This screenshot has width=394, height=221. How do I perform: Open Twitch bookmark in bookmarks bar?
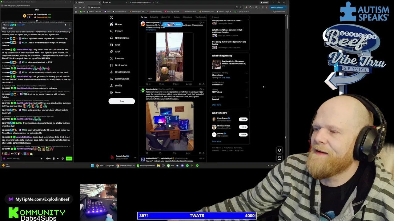(108, 12)
